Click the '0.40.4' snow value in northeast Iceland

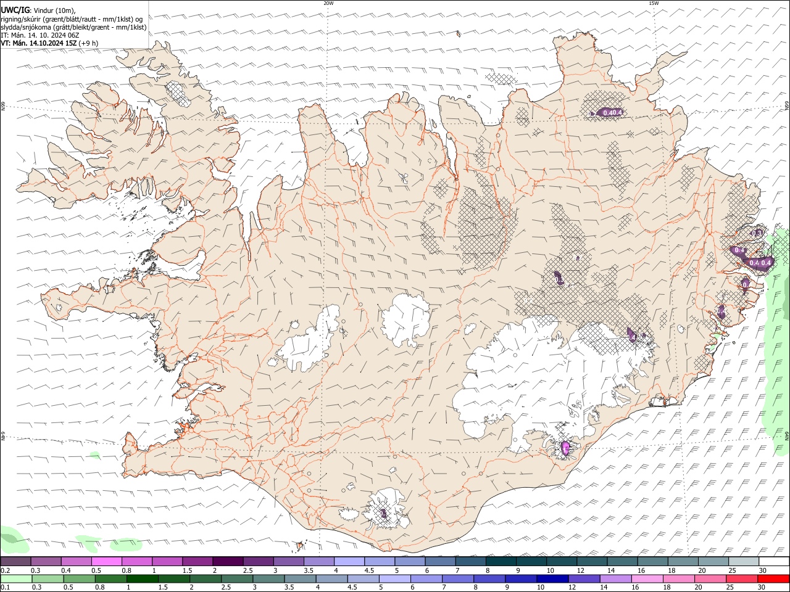click(612, 112)
